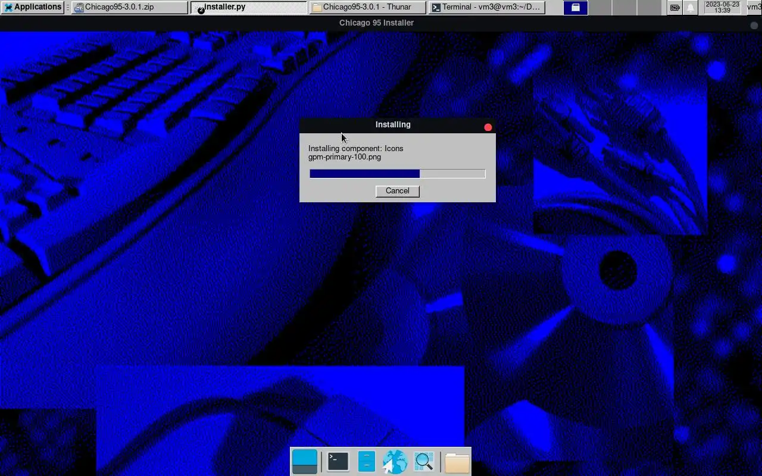The height and width of the screenshot is (476, 762).
Task: Select the active workspace in the switcher
Action: [576, 7]
